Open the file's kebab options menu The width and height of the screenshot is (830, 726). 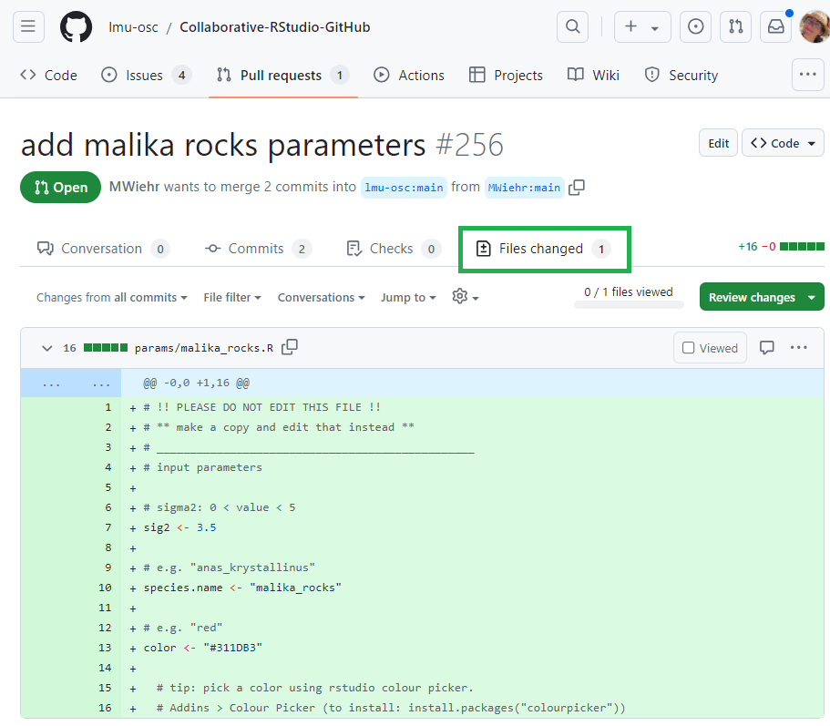click(x=798, y=347)
